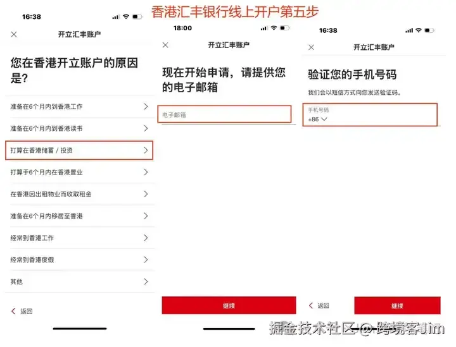Viewport: 456px width, 347px height.
Task: Open chevron for 打算于6个月内在香港置业
Action: click(146, 172)
